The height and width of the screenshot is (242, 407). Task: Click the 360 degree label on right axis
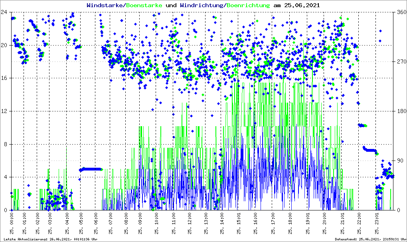click(399, 12)
